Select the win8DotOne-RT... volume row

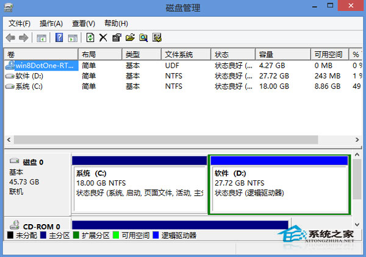tap(183, 66)
